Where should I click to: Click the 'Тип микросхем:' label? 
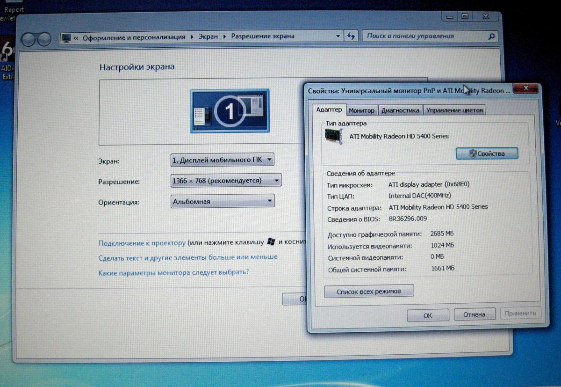pos(350,185)
